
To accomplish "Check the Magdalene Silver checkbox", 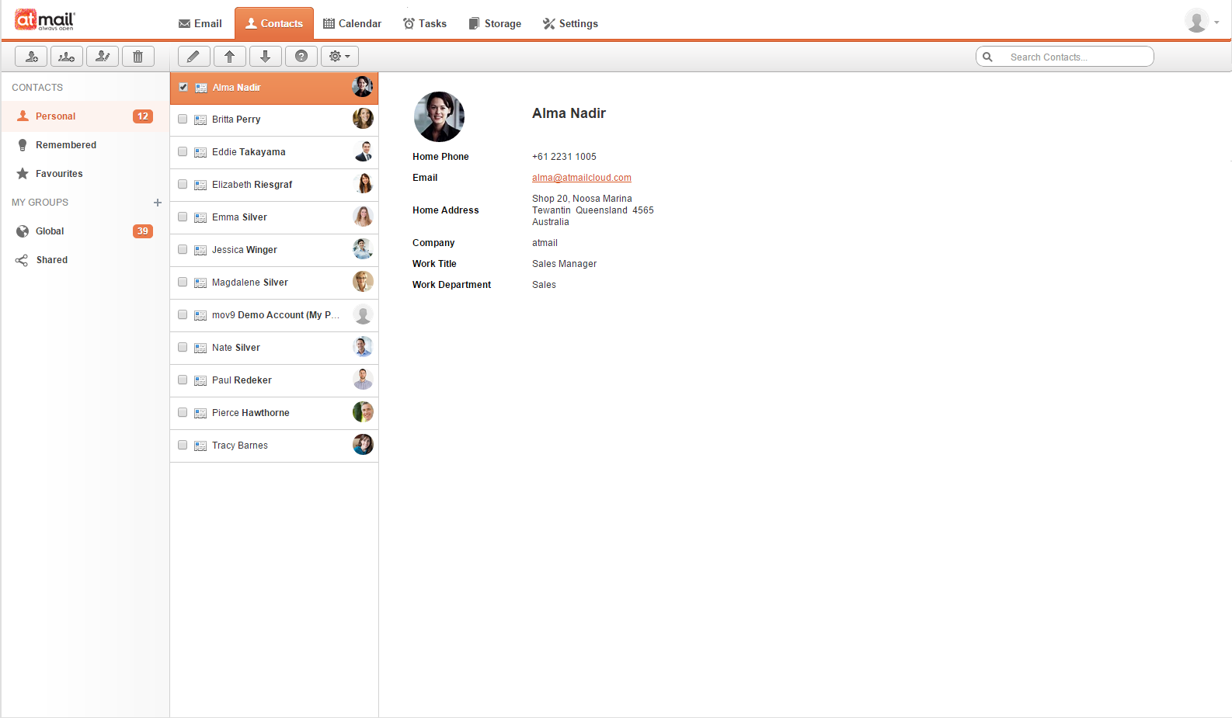I will click(x=183, y=283).
